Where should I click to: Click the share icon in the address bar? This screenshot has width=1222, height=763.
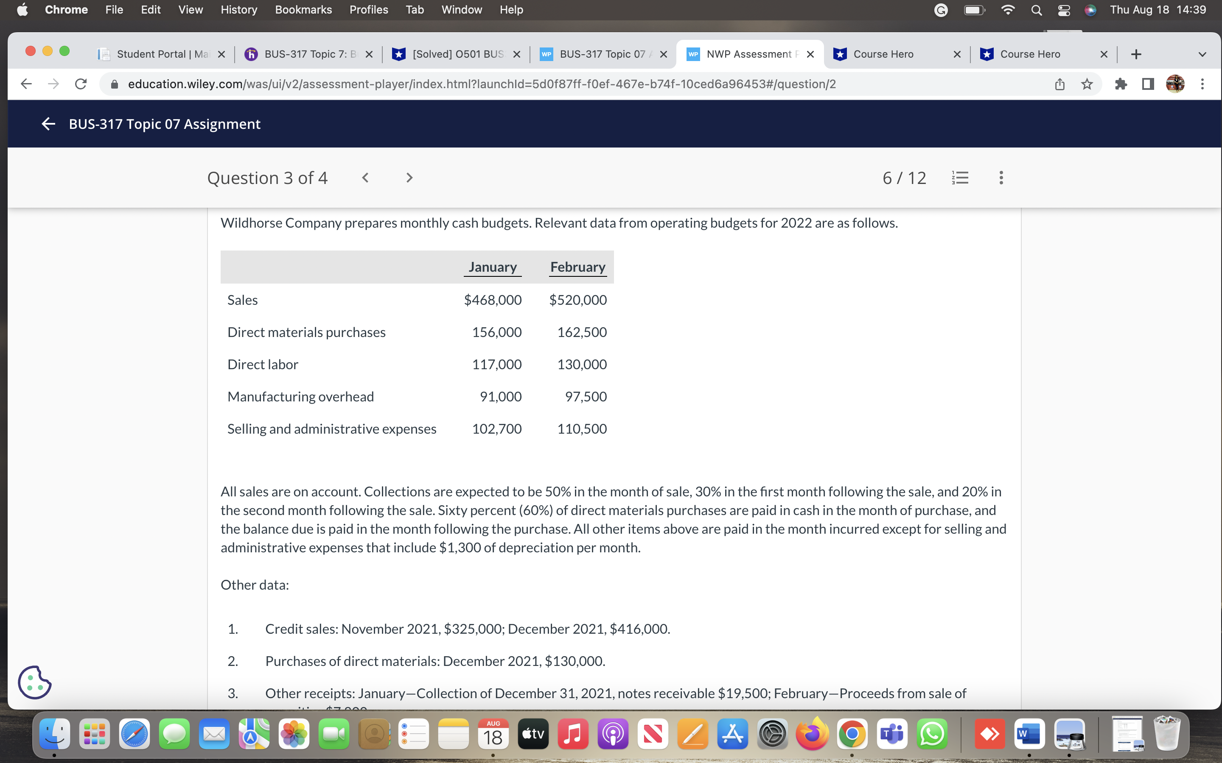[1059, 84]
